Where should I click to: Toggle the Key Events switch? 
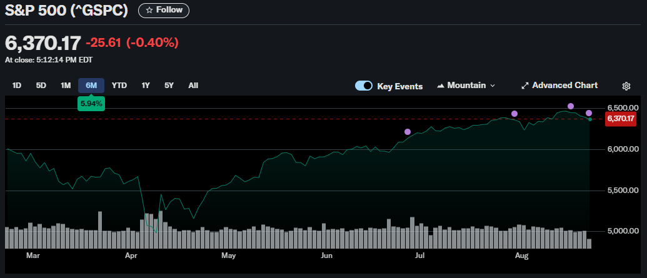click(x=364, y=86)
